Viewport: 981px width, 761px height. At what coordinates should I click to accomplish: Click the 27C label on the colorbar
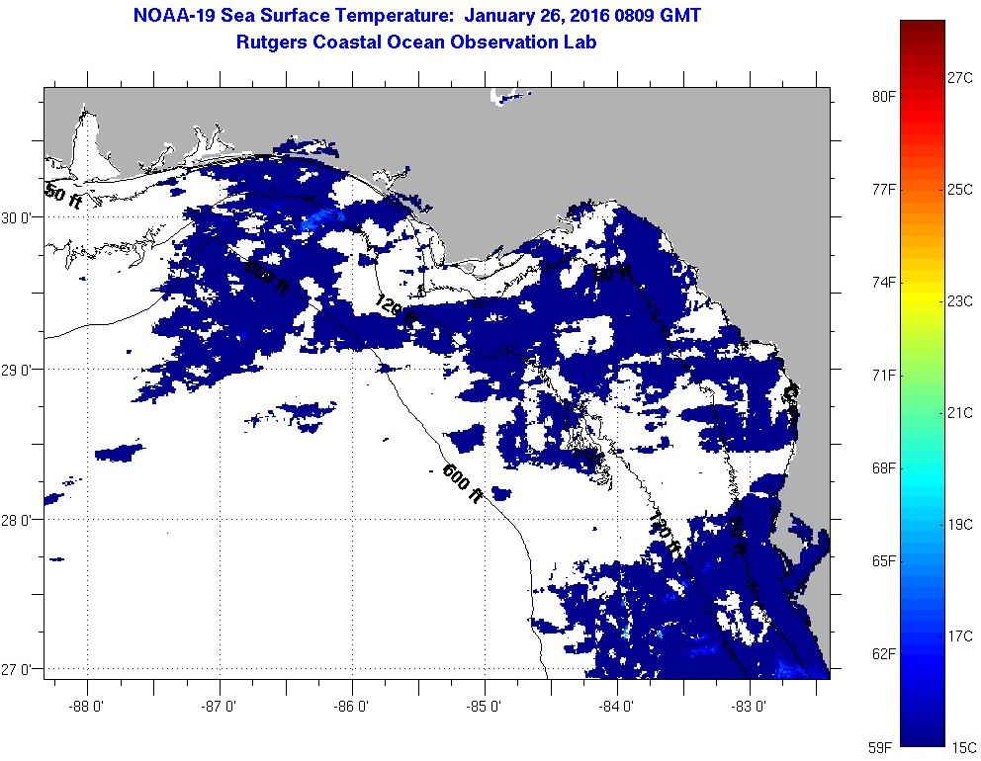(960, 77)
